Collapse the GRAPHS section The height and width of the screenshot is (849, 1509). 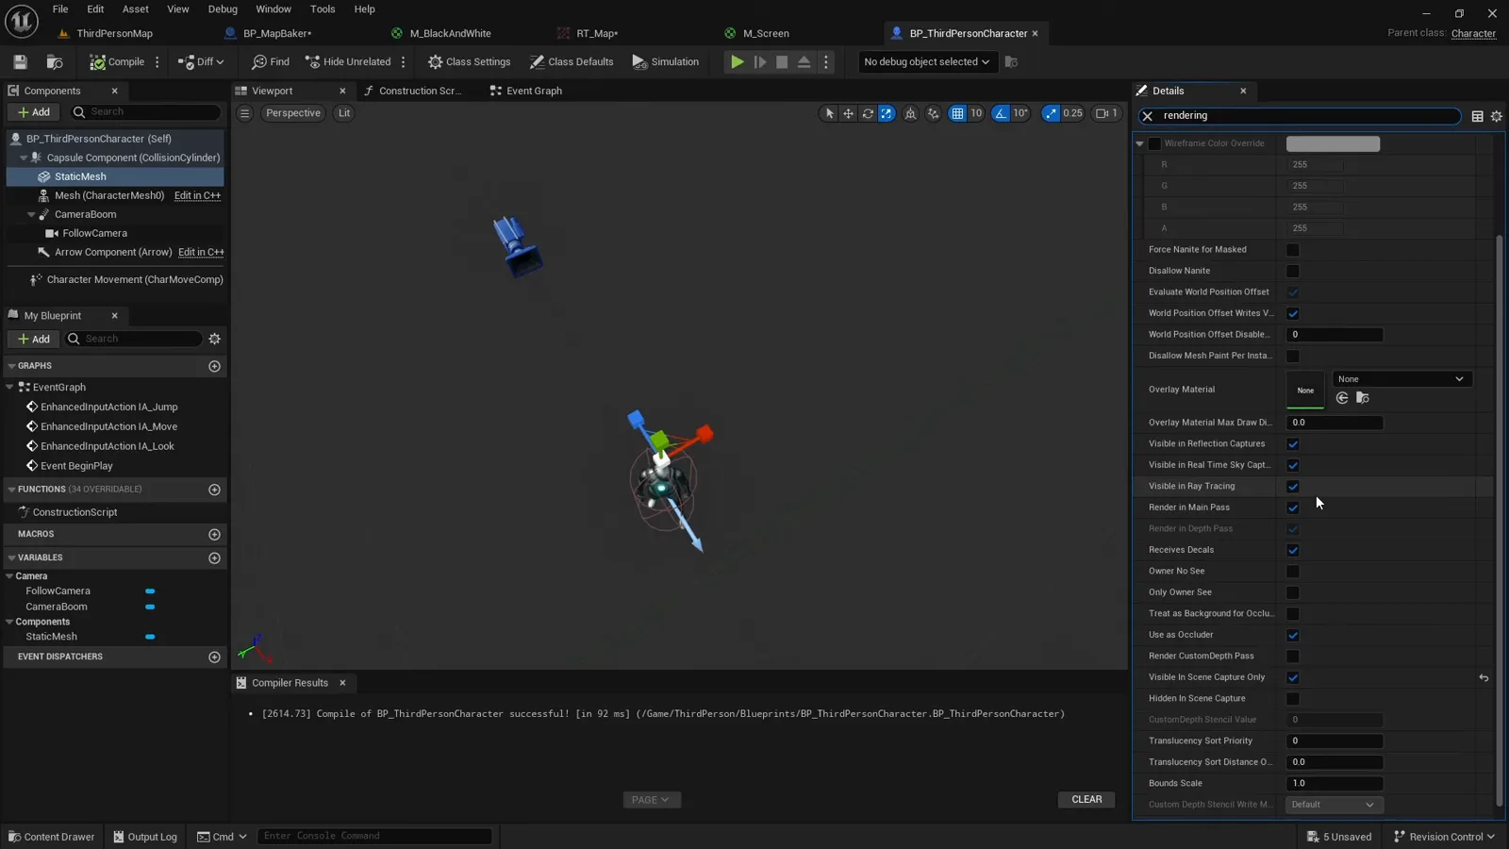pos(11,366)
